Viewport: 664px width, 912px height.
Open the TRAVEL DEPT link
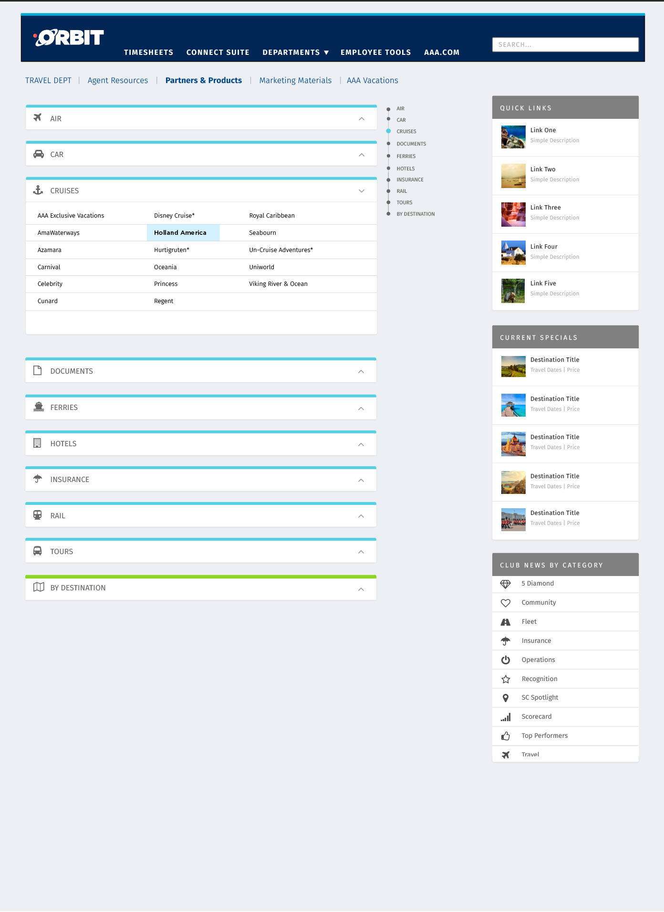pyautogui.click(x=48, y=80)
